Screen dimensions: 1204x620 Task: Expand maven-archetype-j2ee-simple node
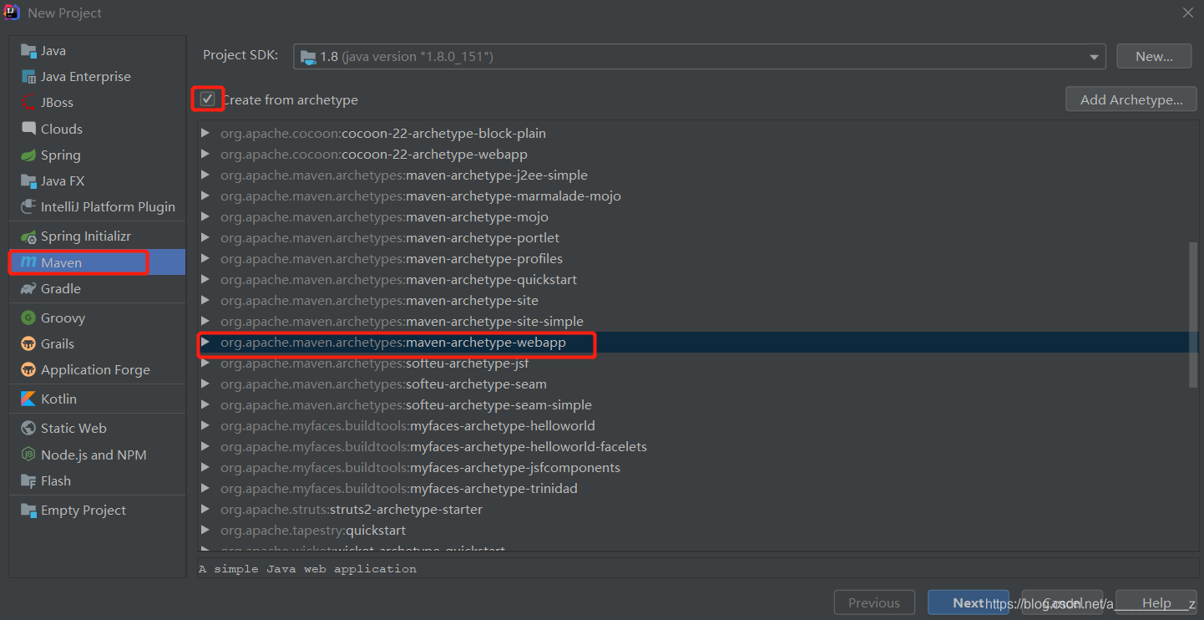tap(205, 175)
